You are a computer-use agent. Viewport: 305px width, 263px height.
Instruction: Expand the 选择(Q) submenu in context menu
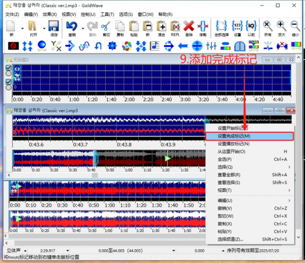pyautogui.click(x=289, y=167)
